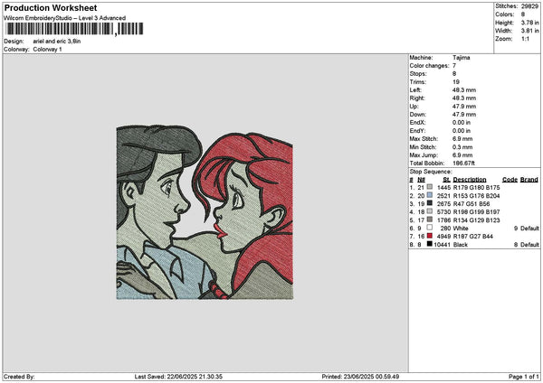The width and height of the screenshot is (543, 383).
Task: Click stitch count 1786 in stop 5
Action: (443, 220)
